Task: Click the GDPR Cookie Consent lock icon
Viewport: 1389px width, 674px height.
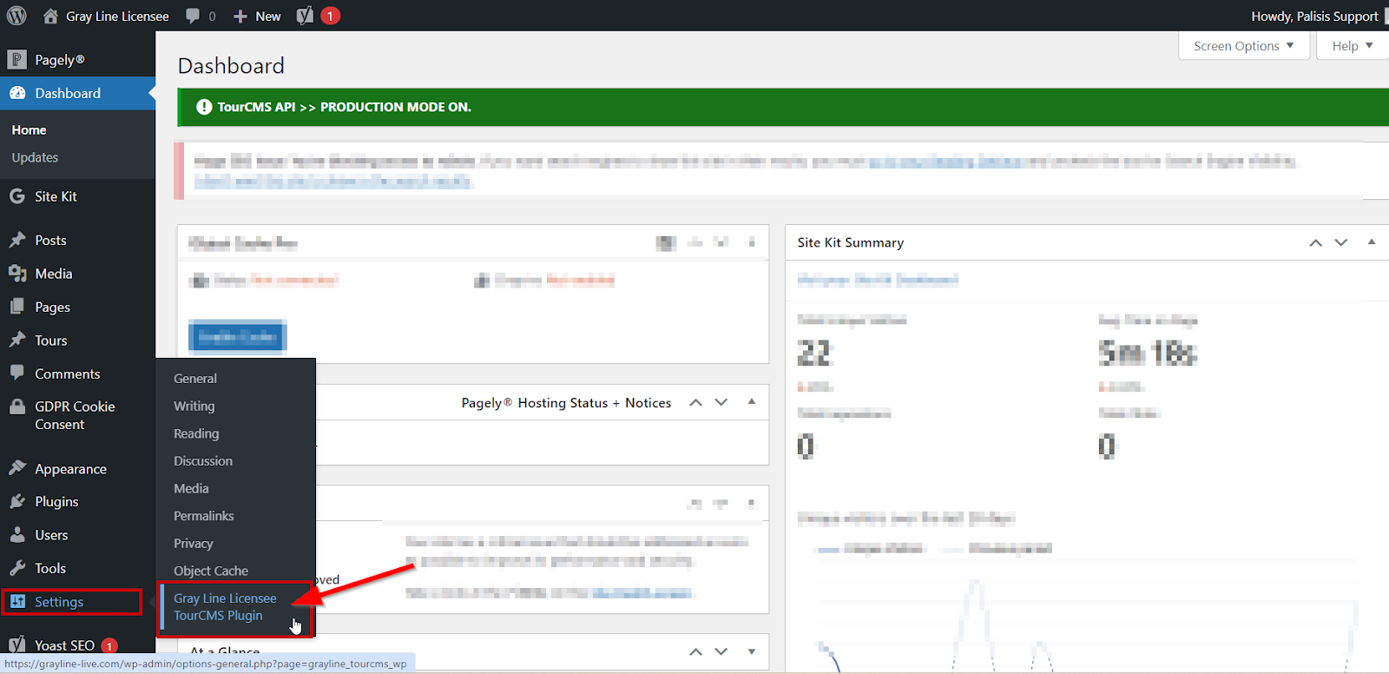Action: (16, 406)
